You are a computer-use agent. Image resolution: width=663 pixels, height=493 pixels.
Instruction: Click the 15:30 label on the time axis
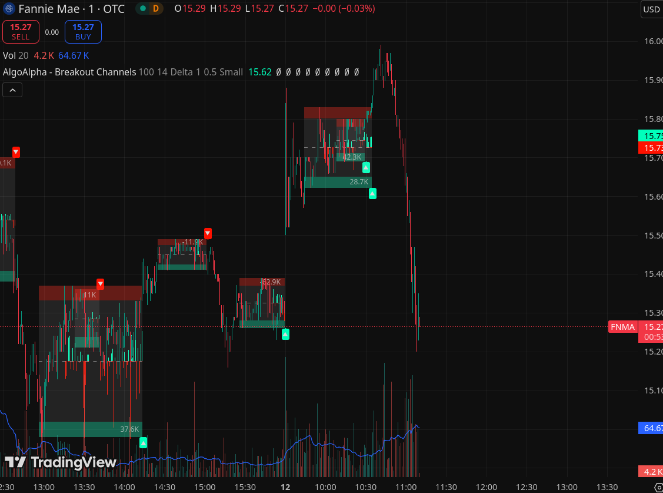click(245, 487)
